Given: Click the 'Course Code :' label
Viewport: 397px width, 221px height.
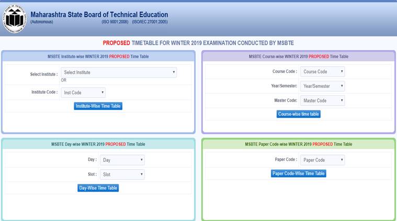Looking at the screenshot, I should 285,71.
